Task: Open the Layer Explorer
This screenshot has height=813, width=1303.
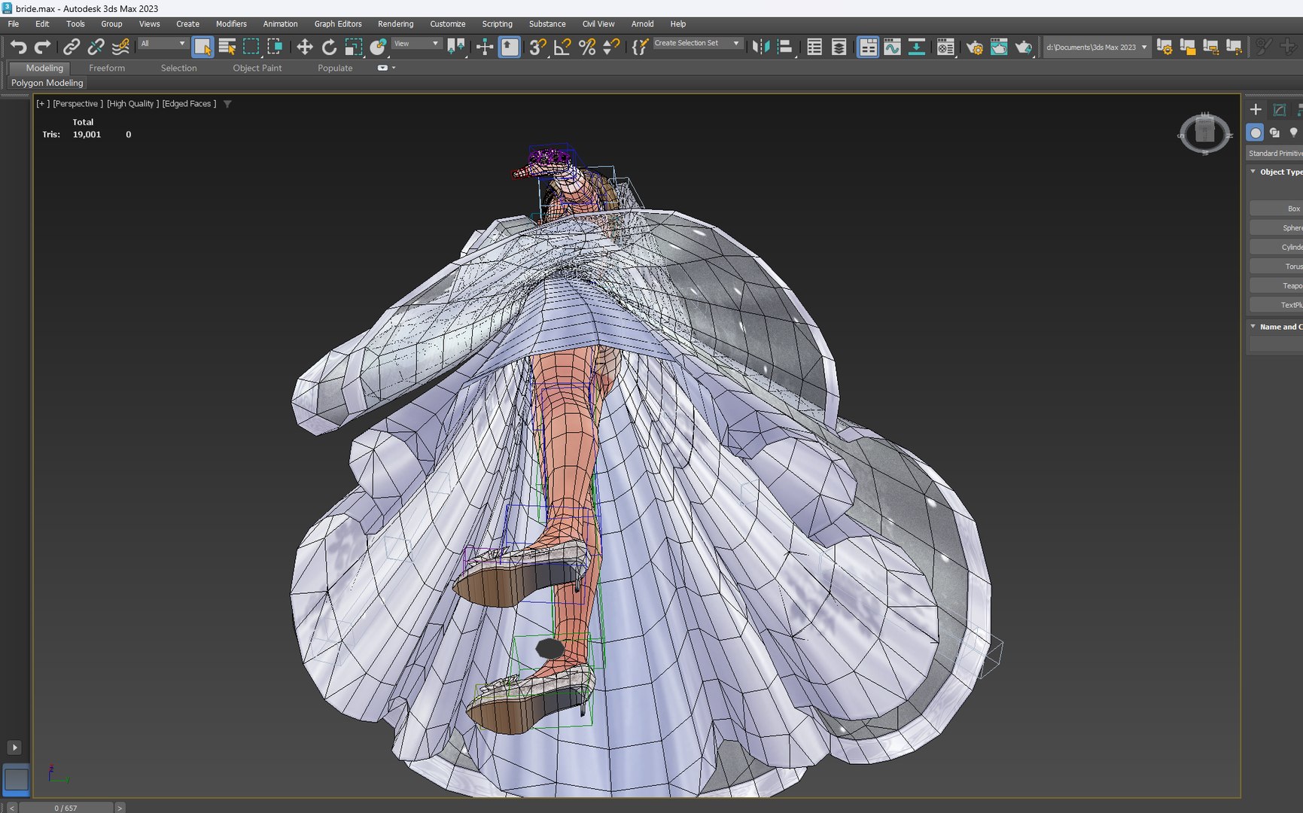Action: click(839, 47)
